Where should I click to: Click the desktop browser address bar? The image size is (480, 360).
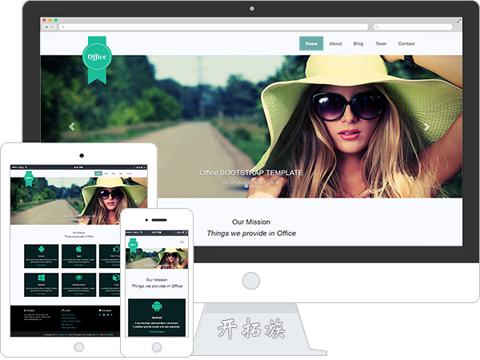(x=214, y=27)
